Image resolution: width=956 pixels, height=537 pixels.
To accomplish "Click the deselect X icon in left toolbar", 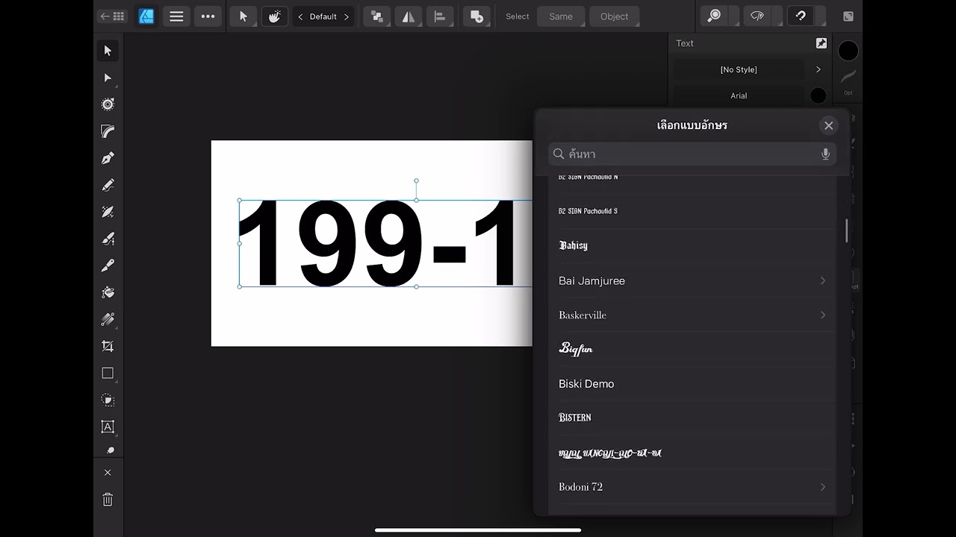I will (108, 473).
